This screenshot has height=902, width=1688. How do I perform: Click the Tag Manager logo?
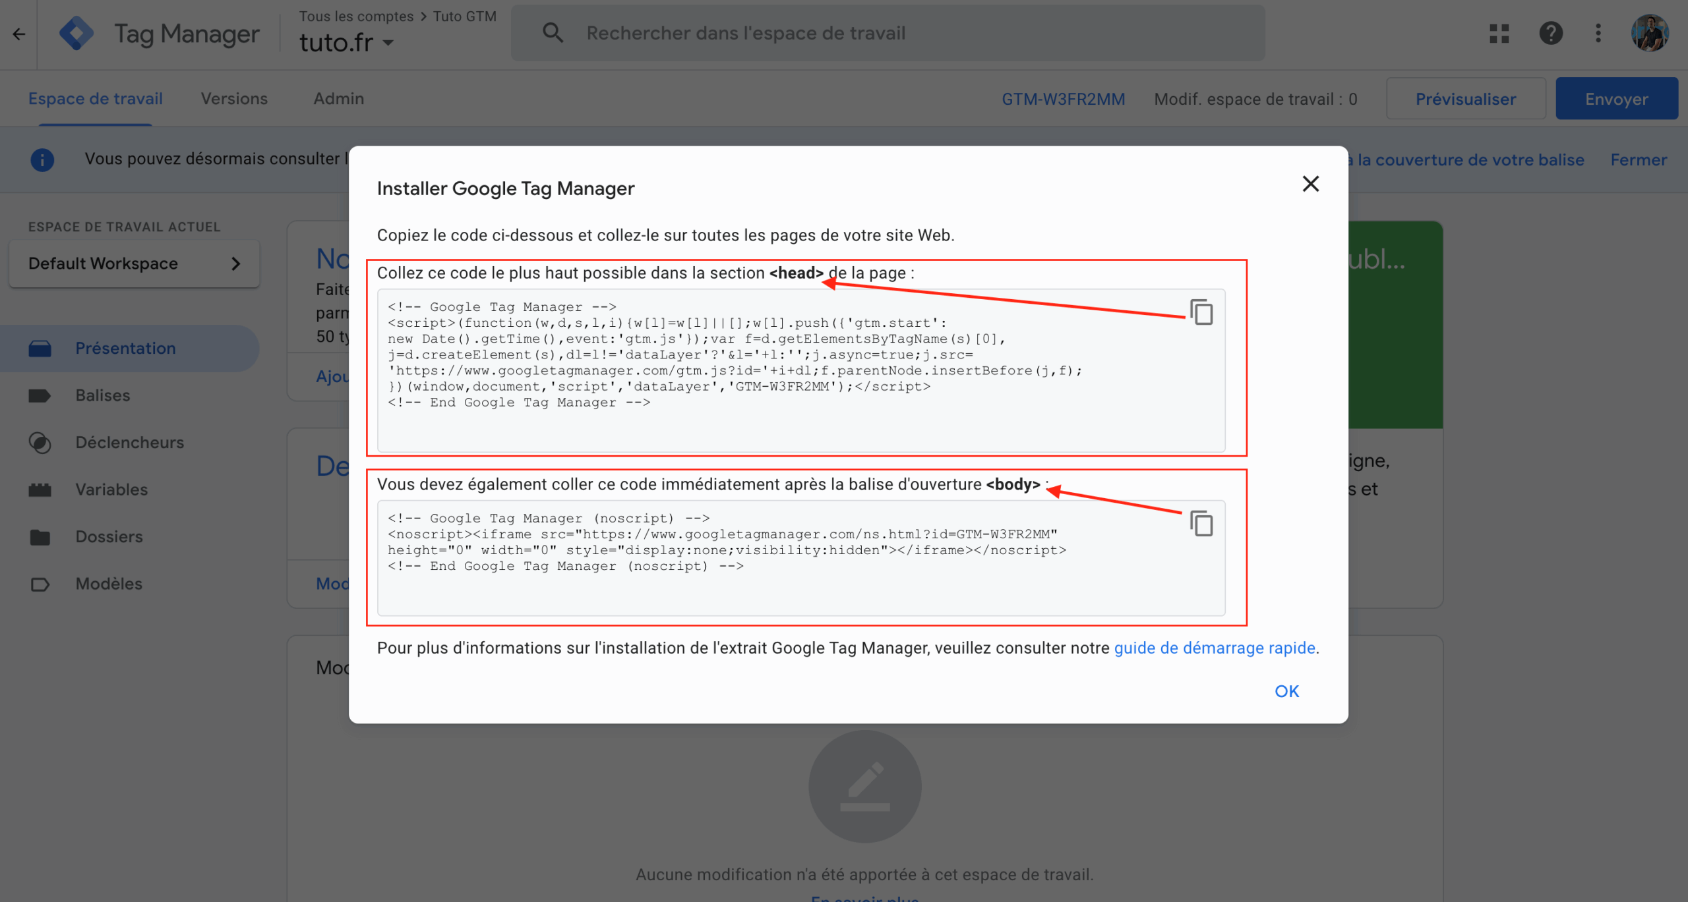click(76, 33)
